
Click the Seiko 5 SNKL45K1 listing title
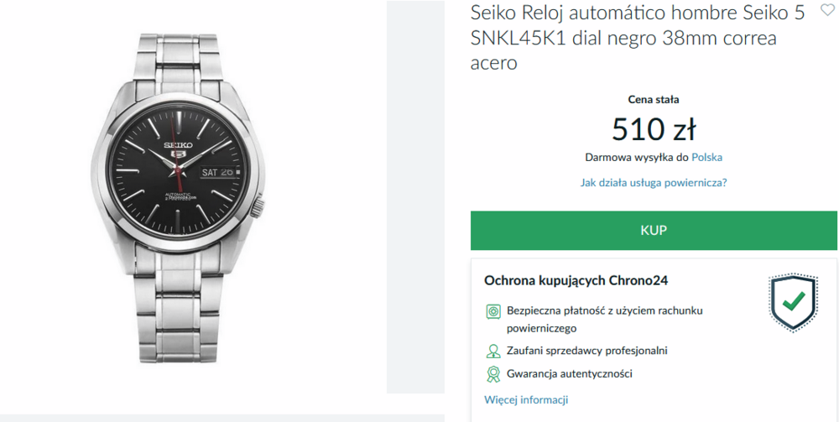[x=638, y=38]
